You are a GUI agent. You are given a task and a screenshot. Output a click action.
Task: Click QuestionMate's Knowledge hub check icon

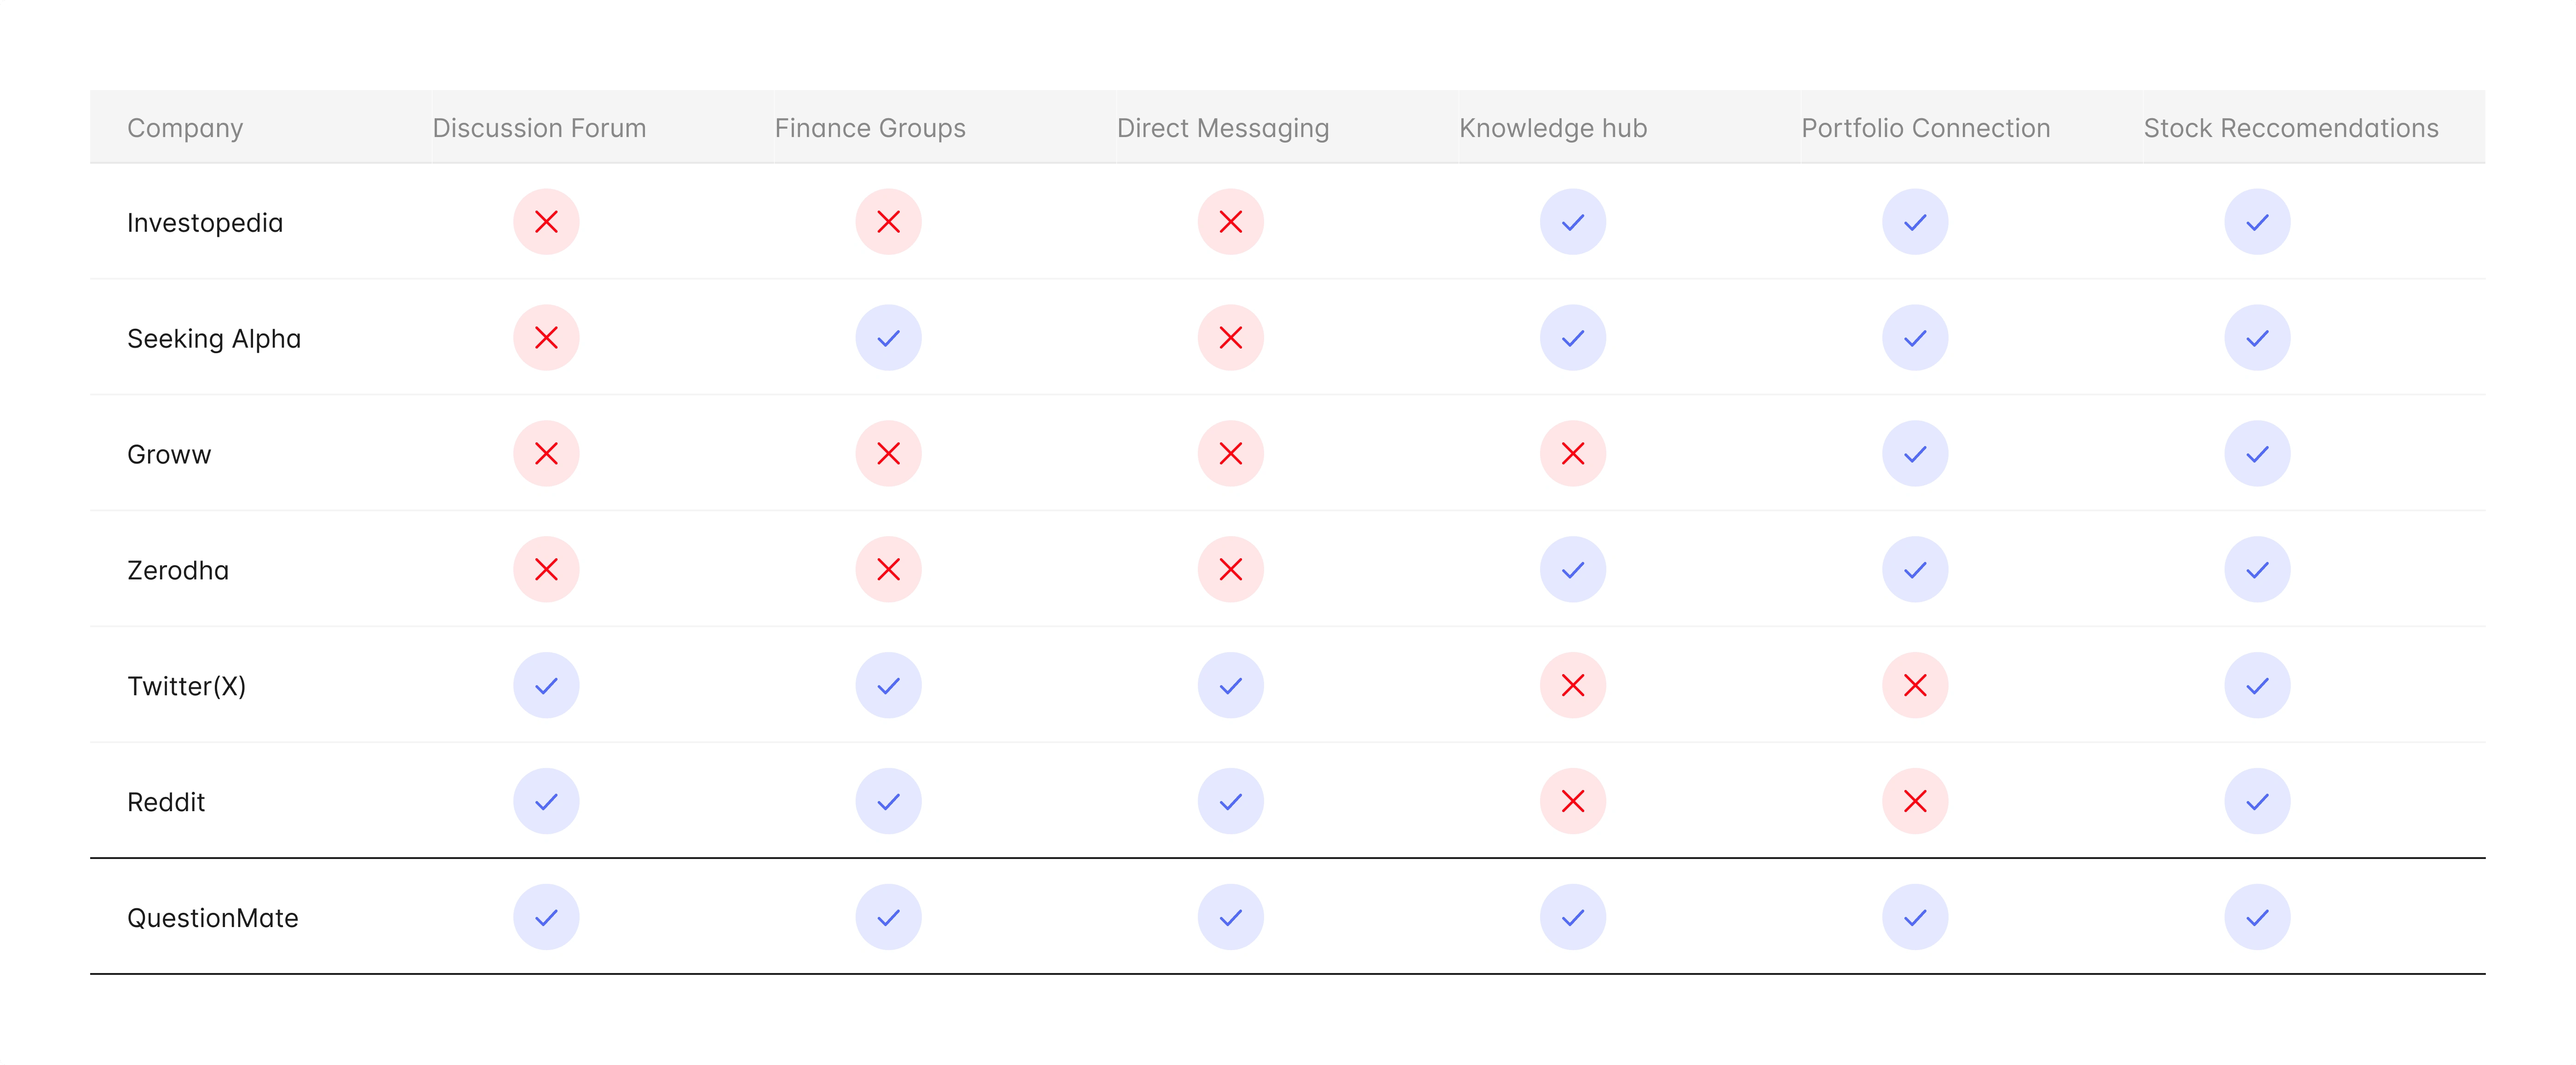point(1573,918)
